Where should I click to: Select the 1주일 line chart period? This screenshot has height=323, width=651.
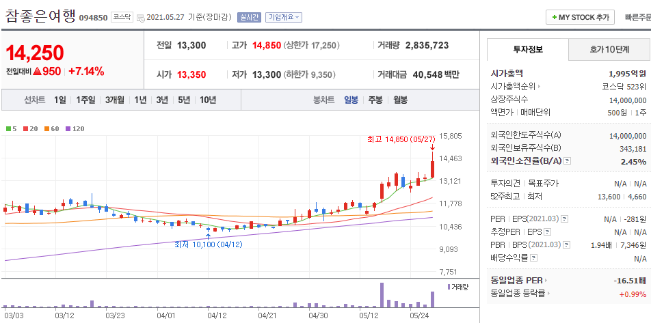[85, 100]
